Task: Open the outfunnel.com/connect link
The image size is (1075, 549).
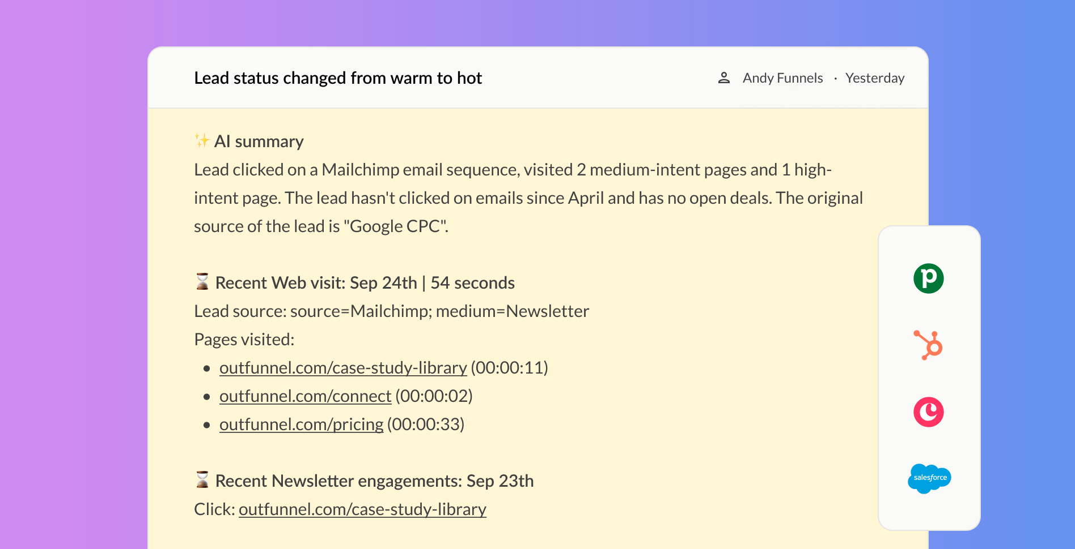Action: tap(305, 396)
